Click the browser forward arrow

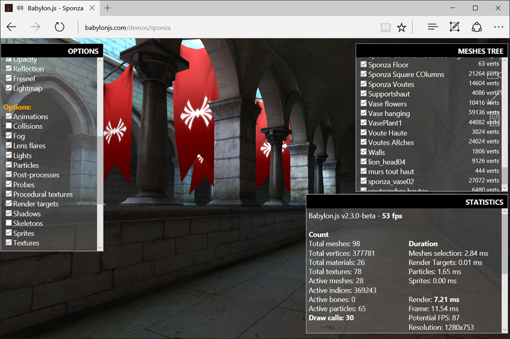pos(35,27)
